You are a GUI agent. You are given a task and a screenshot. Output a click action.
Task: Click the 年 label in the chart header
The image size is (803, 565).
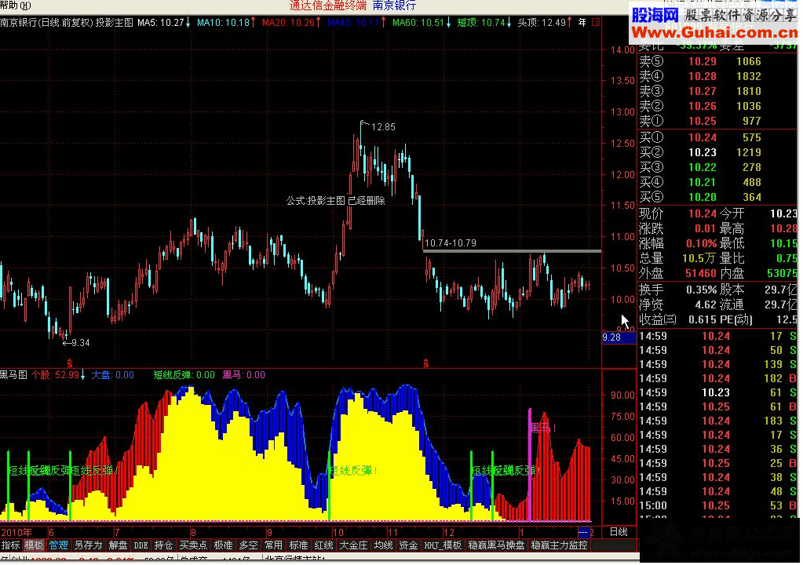coord(582,23)
